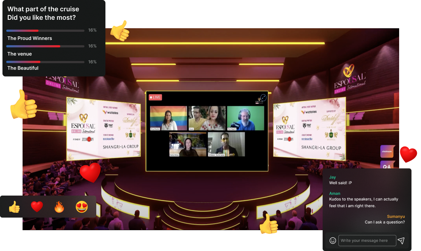
Task: Click Sumanyu's name in the chat
Action: click(396, 216)
